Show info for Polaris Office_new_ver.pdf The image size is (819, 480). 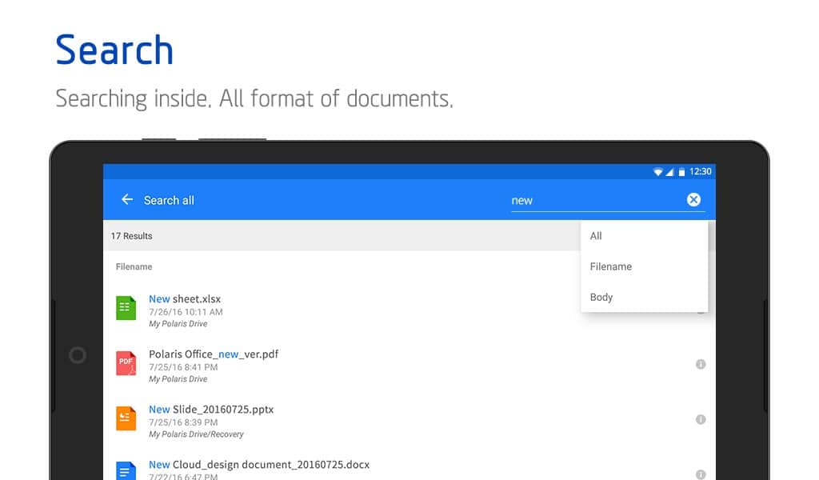701,364
